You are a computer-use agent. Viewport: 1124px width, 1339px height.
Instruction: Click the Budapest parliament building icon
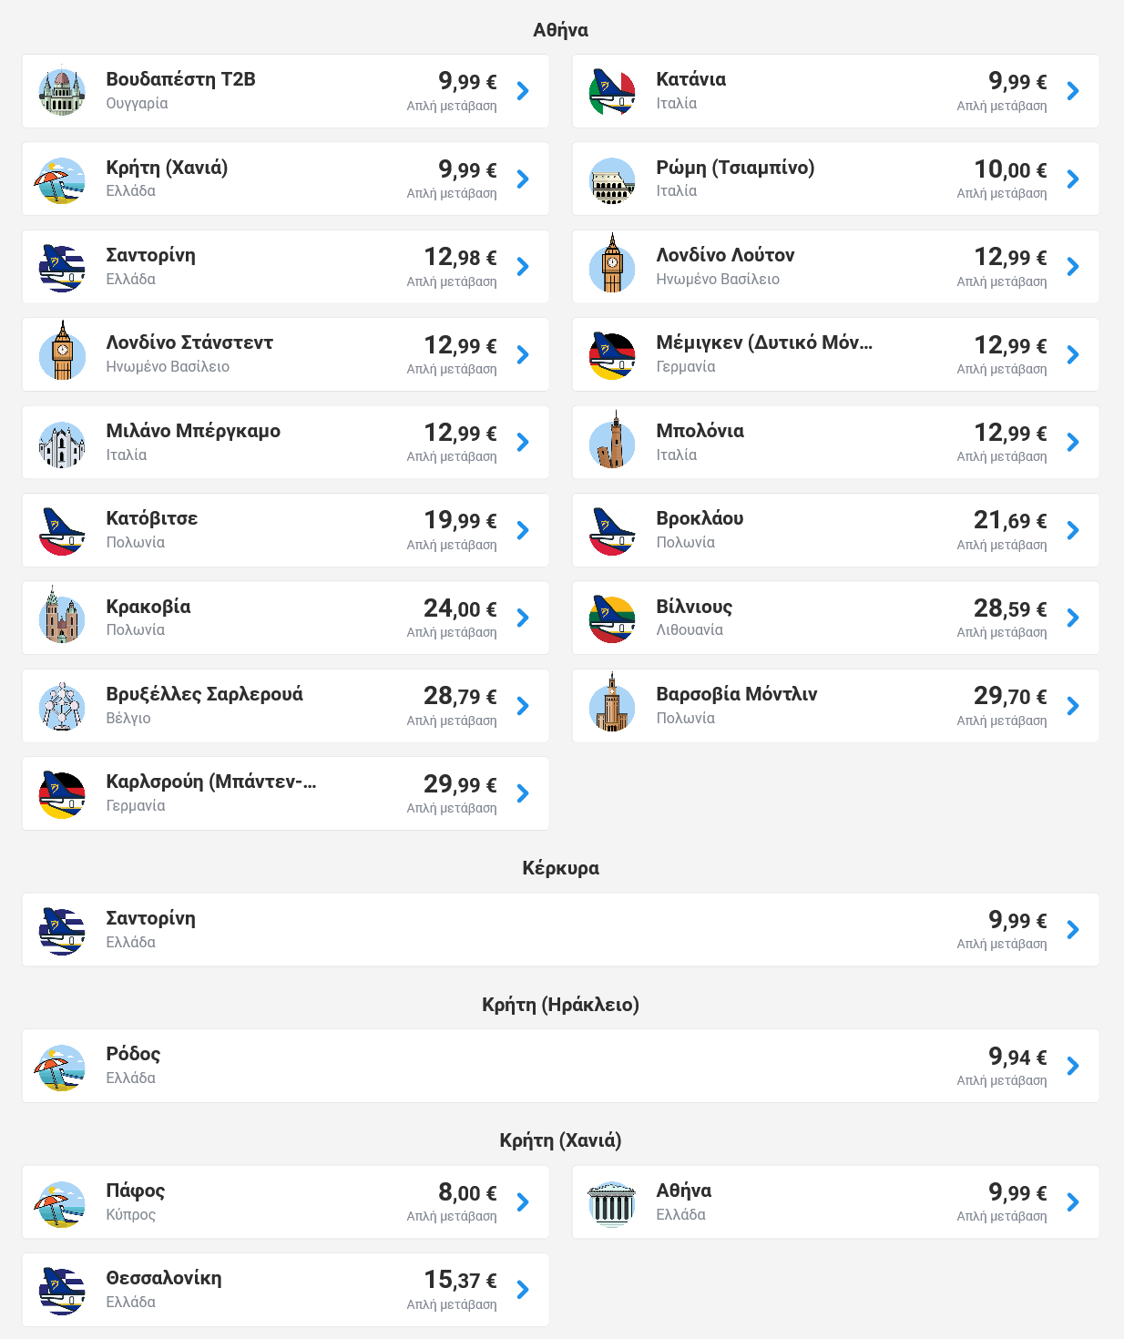point(62,91)
